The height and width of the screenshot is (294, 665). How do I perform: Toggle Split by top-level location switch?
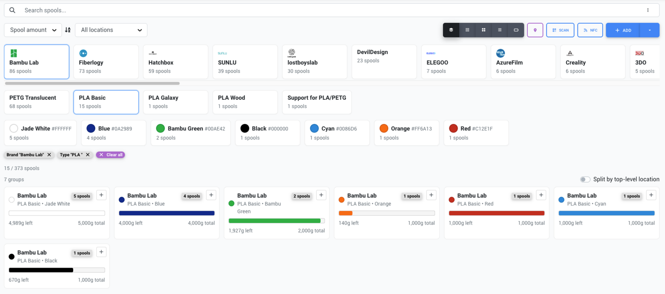point(585,179)
